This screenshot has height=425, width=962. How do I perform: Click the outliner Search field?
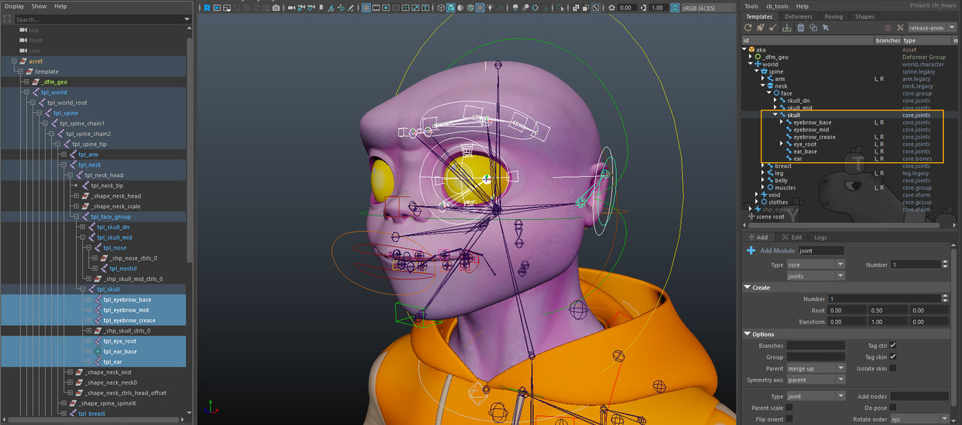[96, 19]
